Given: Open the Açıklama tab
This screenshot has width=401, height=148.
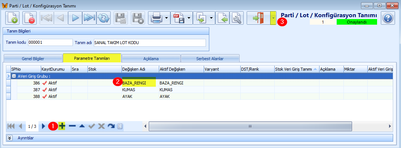Looking at the screenshot, I should 151,59.
